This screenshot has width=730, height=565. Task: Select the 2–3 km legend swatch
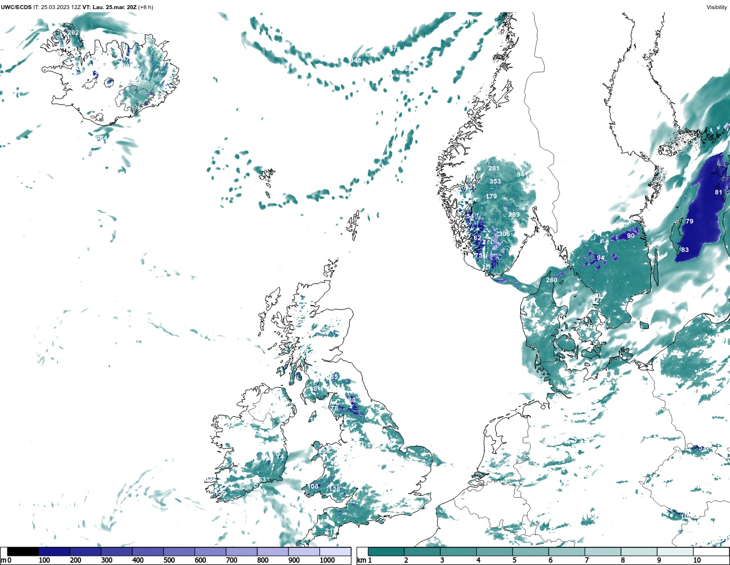[x=422, y=552]
